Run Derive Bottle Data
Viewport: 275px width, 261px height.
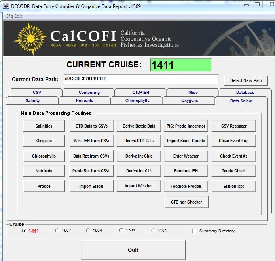[139, 126]
